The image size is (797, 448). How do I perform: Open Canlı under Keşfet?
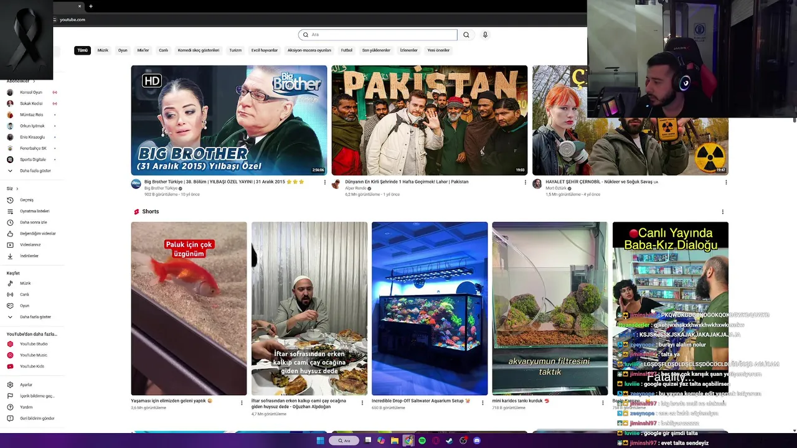[24, 294]
